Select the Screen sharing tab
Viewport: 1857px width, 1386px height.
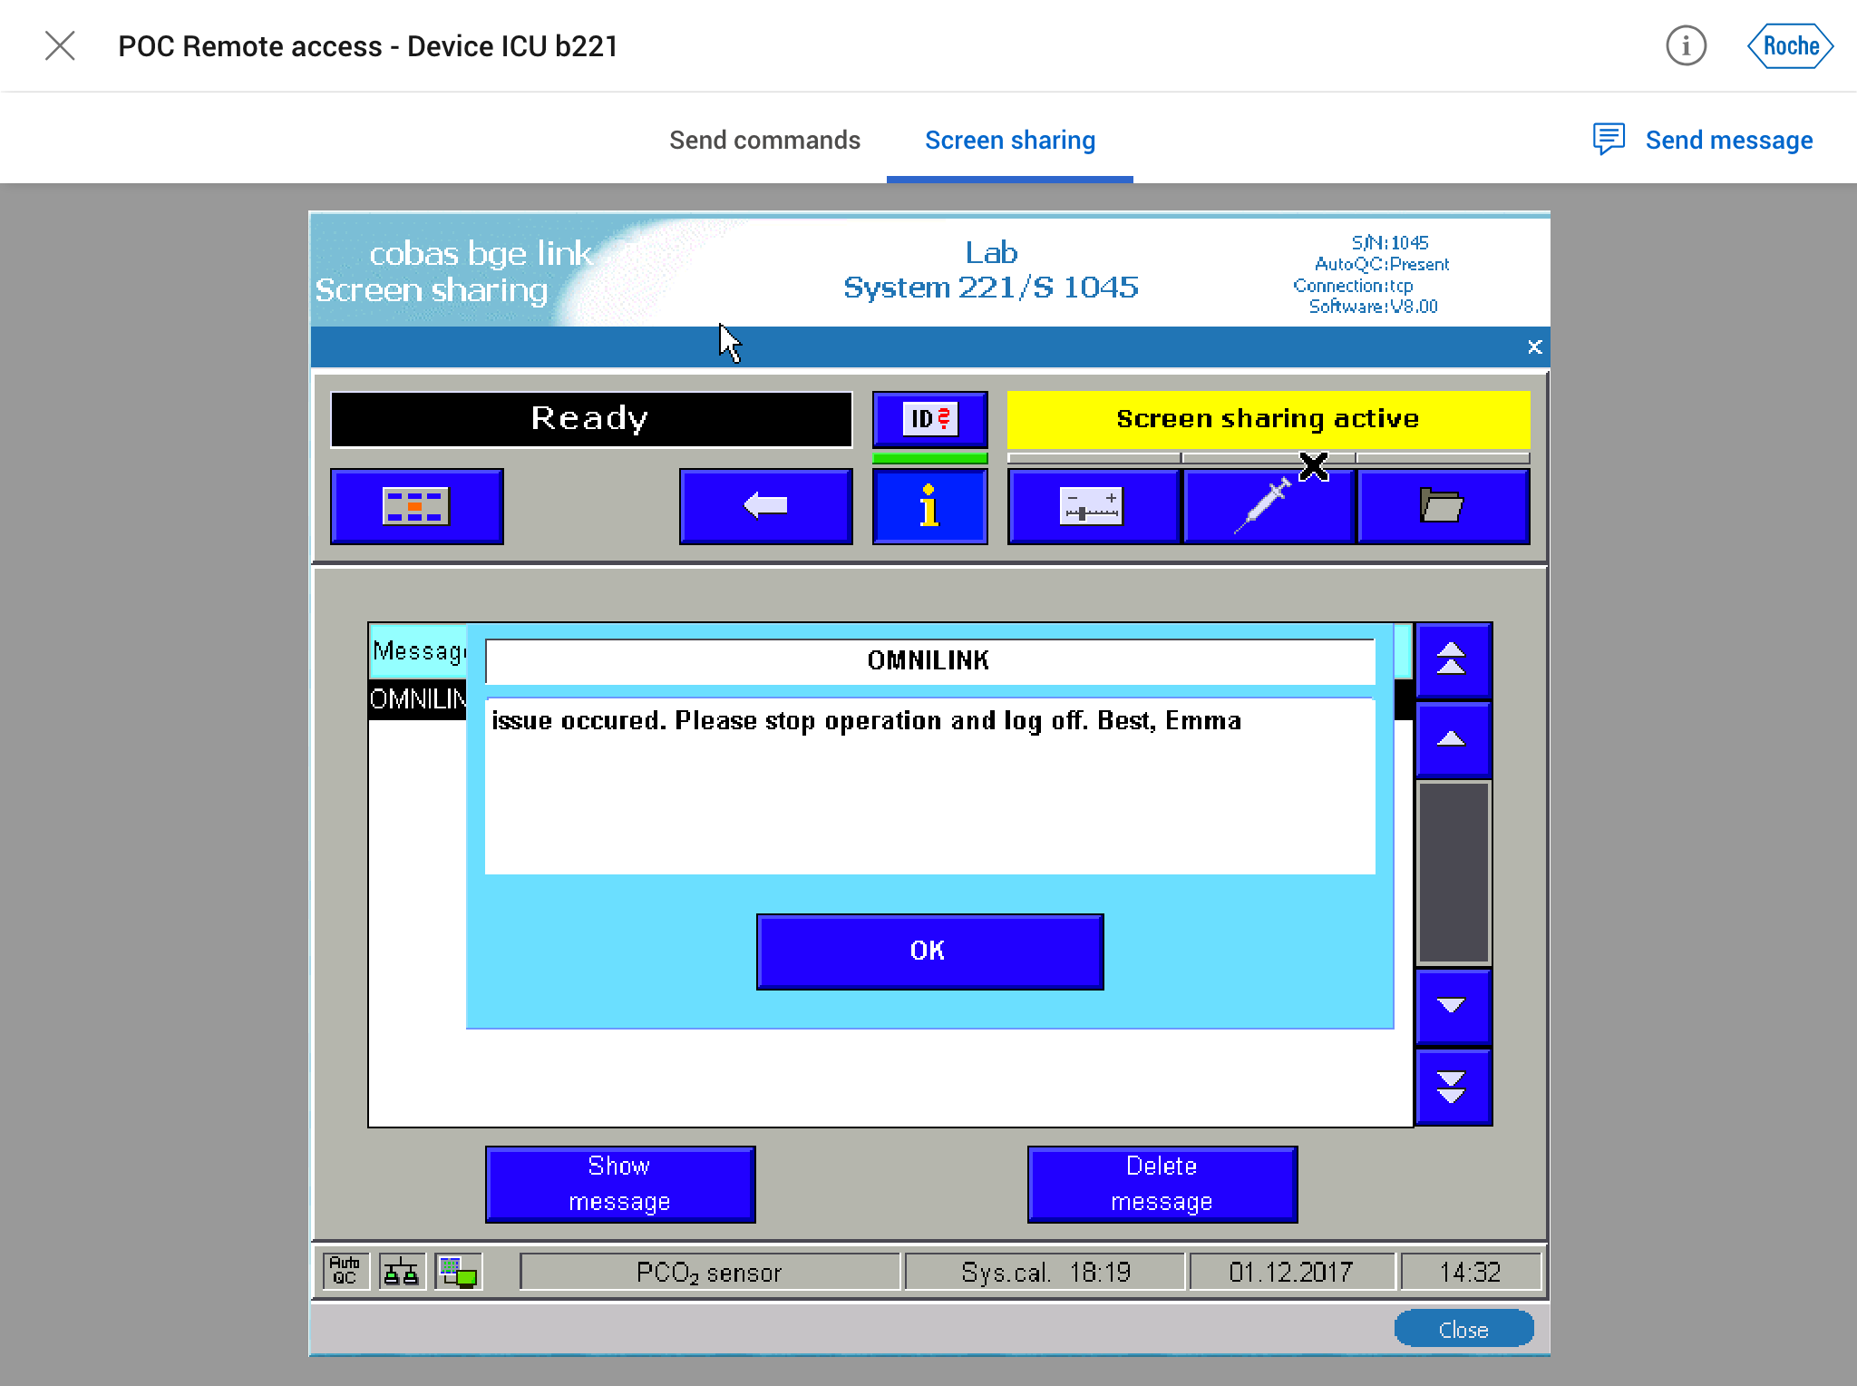tap(1009, 141)
